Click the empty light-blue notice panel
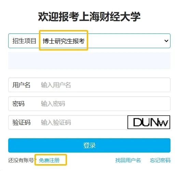The image size is (178, 171). click(89, 61)
